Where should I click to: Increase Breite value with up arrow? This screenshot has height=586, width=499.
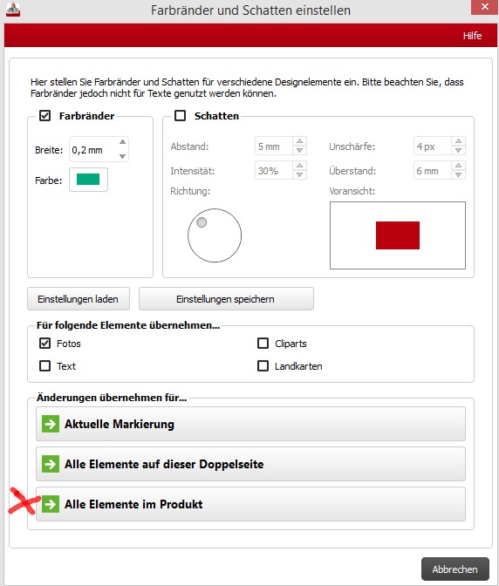point(123,142)
